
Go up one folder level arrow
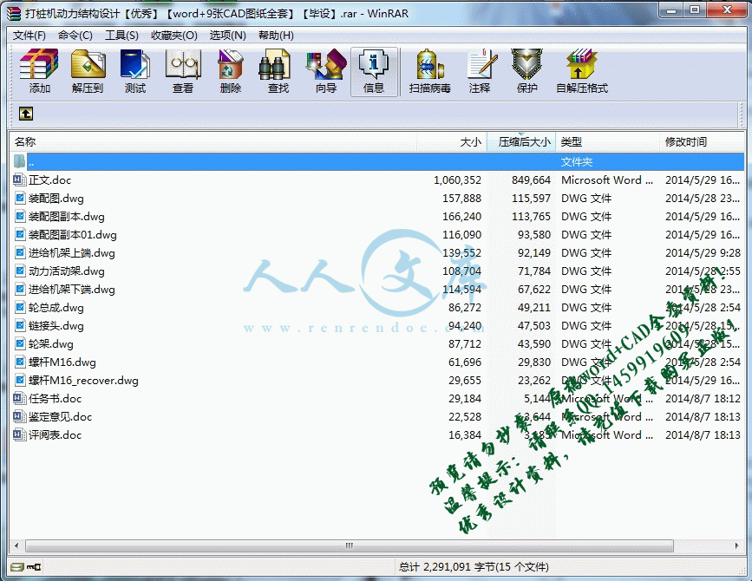pos(26,114)
